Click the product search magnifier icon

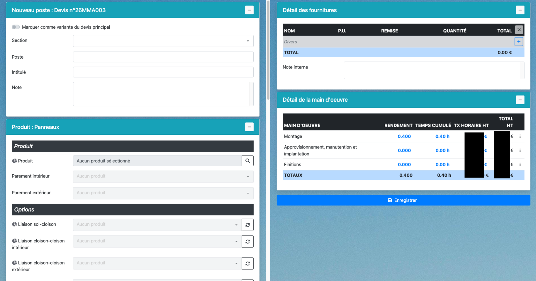coord(247,161)
